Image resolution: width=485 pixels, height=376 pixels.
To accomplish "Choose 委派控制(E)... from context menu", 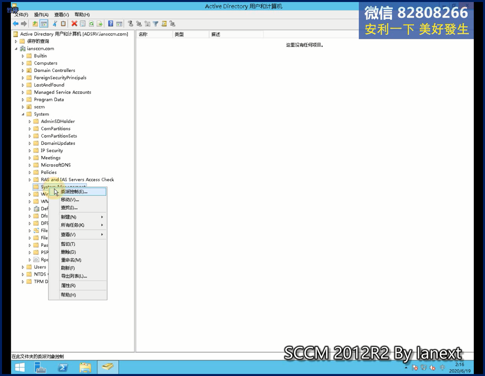I will 78,192.
